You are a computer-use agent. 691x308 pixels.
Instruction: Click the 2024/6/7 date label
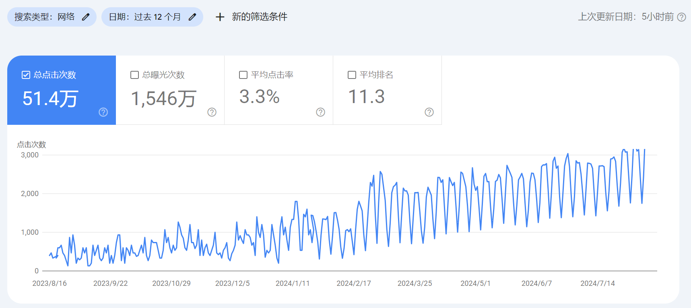pos(536,283)
